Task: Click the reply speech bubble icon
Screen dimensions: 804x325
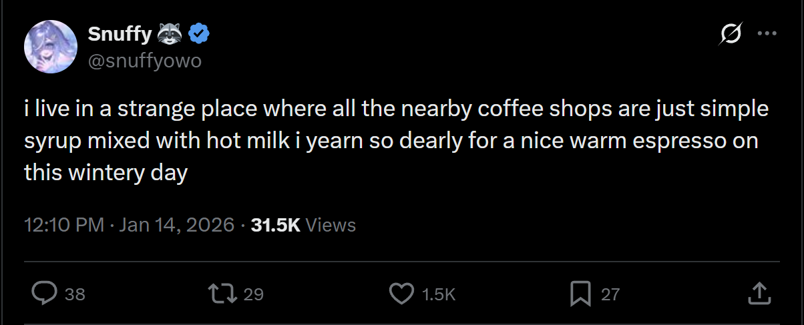Action: tap(45, 293)
